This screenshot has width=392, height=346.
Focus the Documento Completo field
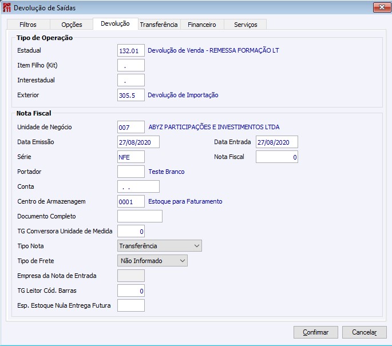pos(140,216)
